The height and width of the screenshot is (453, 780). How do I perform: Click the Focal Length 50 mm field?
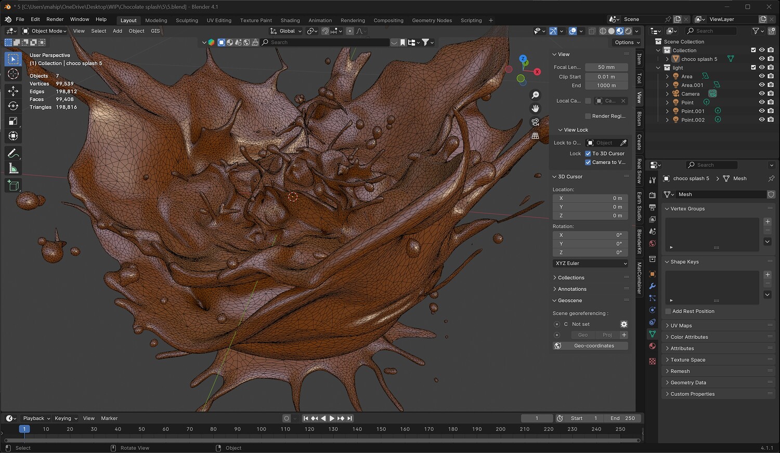coord(606,67)
